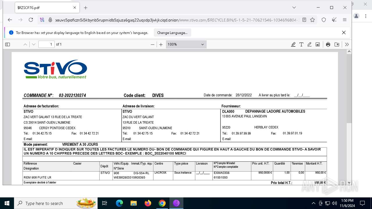Click designation REM 906 FUITE LR
The height and width of the screenshot is (209, 372).
tap(37, 177)
